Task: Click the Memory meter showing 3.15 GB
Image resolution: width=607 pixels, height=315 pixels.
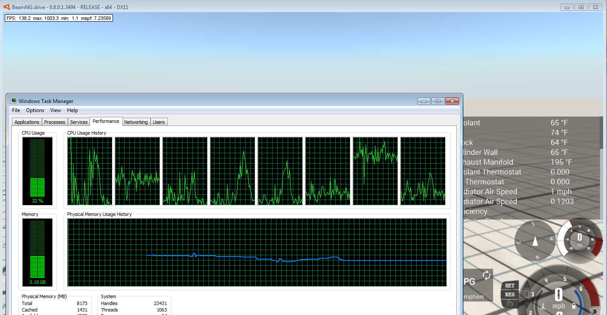Action: click(x=37, y=252)
